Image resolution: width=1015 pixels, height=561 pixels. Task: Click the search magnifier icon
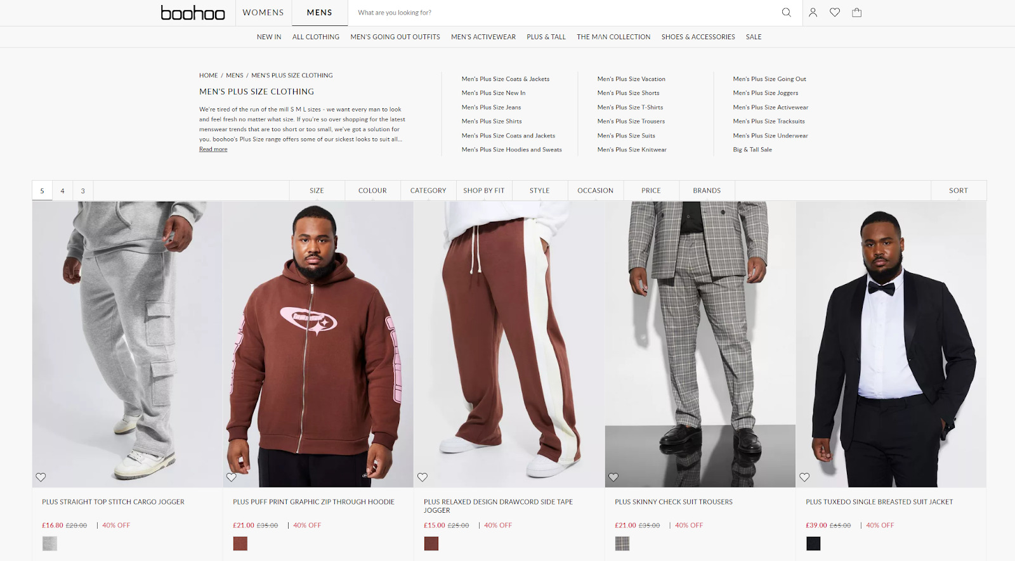(x=786, y=13)
